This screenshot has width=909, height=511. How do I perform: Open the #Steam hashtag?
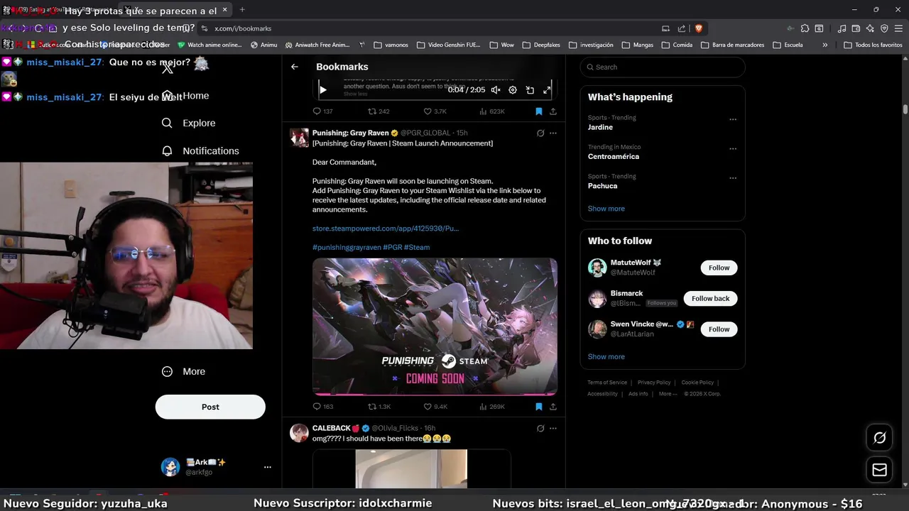[x=417, y=247]
